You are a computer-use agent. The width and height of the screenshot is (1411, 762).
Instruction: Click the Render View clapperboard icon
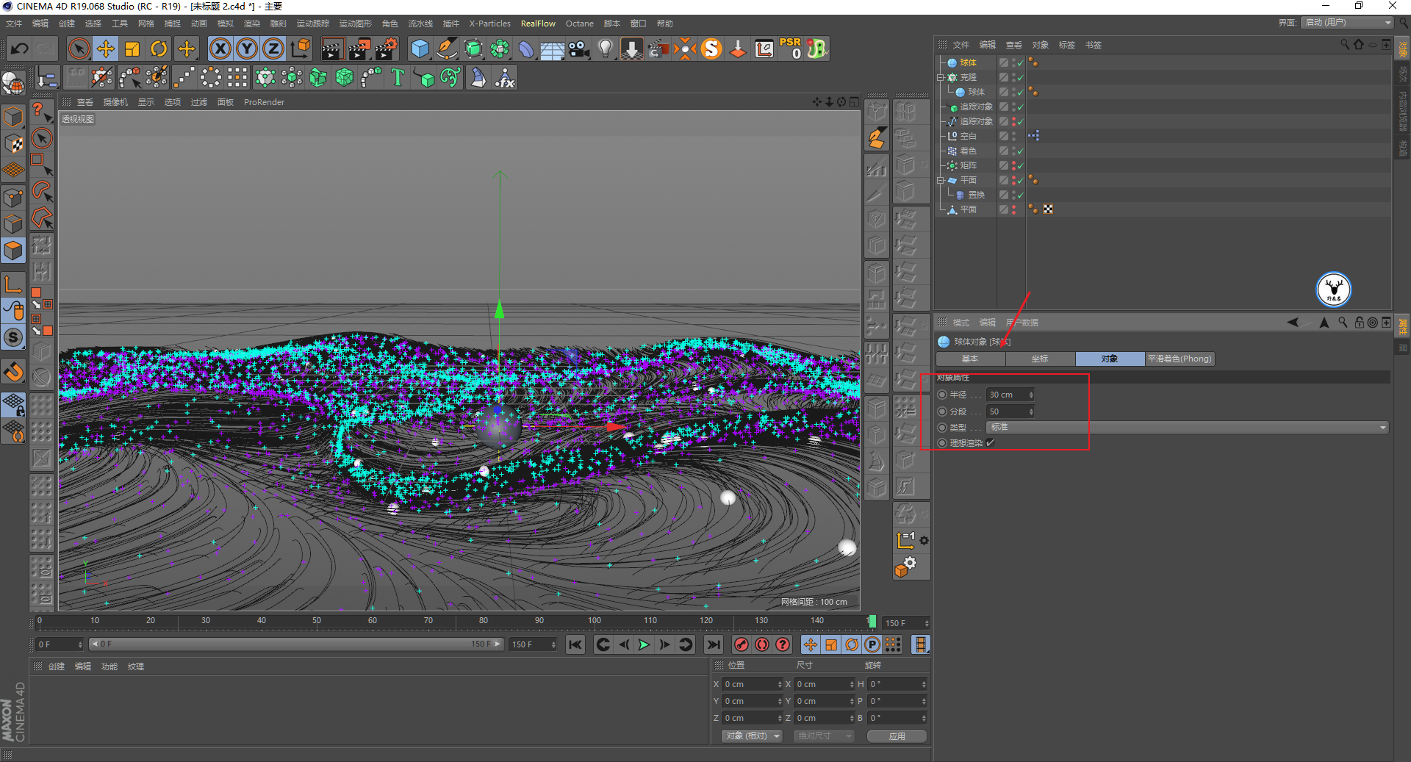(332, 49)
